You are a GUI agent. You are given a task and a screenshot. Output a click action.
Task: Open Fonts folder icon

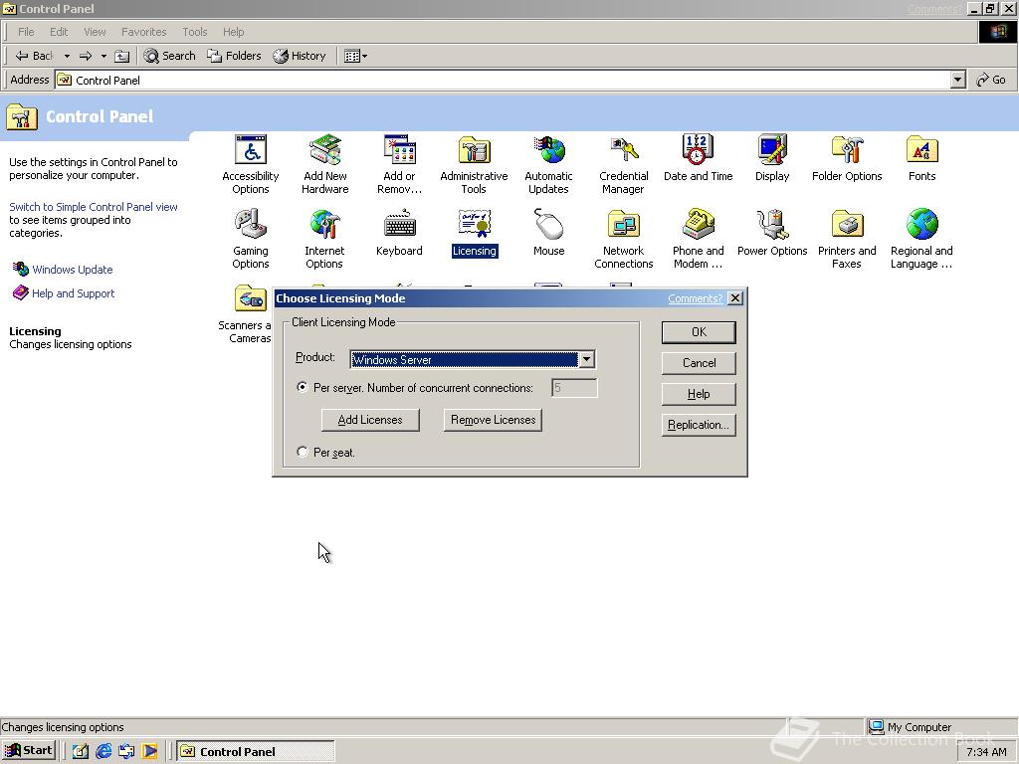tap(921, 158)
